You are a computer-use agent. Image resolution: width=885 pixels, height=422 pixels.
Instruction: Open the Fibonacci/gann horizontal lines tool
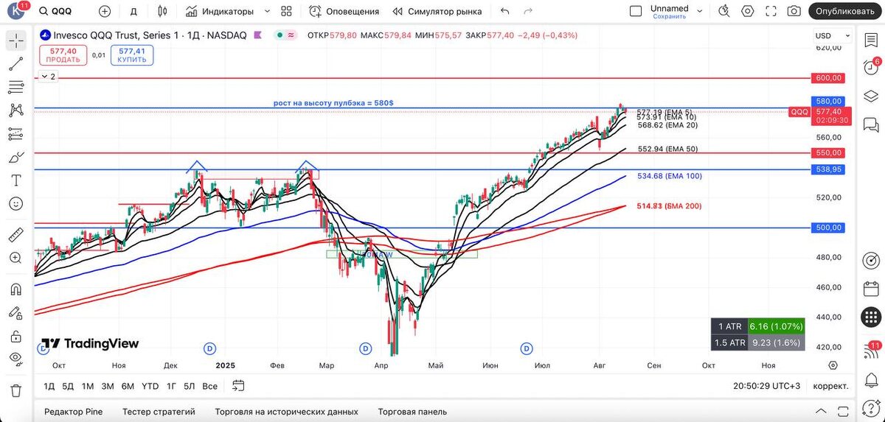point(16,88)
